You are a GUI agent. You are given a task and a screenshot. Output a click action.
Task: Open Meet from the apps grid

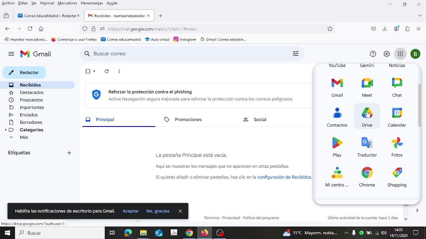pos(367,87)
